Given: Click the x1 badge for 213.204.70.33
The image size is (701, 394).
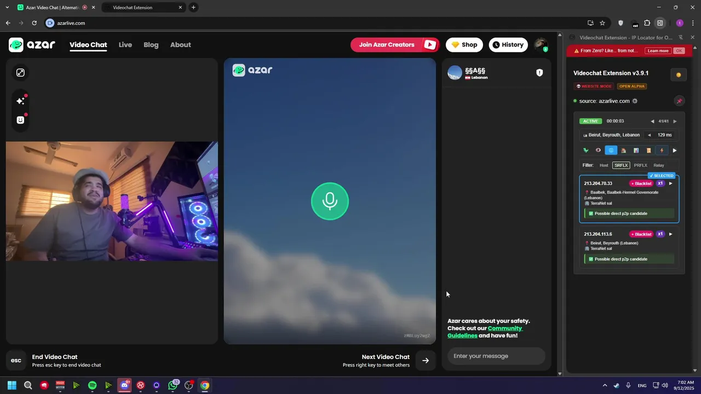Looking at the screenshot, I should pyautogui.click(x=660, y=184).
